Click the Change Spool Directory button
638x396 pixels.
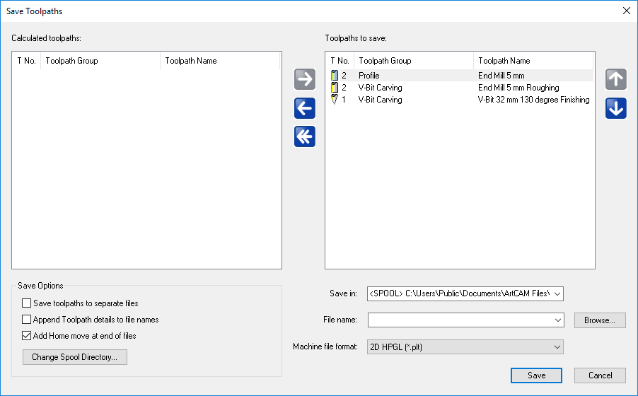[75, 357]
